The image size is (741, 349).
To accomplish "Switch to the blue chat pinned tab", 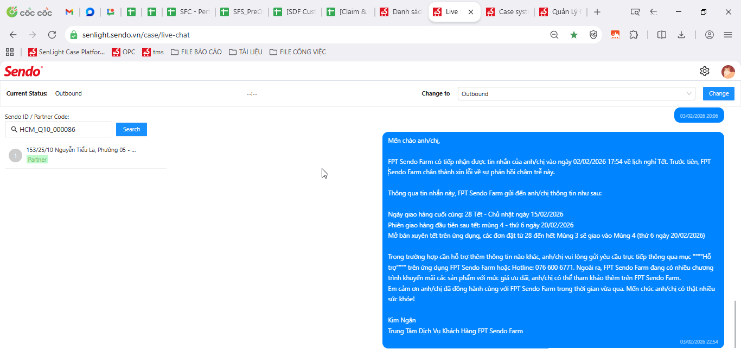I will tap(90, 12).
